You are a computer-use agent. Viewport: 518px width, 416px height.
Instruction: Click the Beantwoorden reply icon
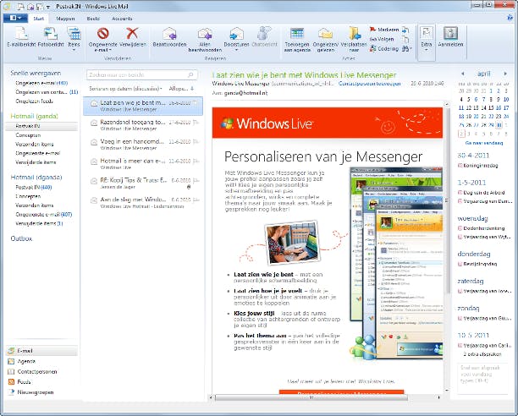[x=169, y=34]
